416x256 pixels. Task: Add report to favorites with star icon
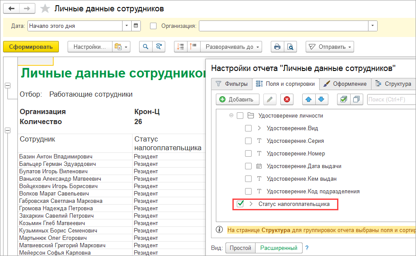44,9
